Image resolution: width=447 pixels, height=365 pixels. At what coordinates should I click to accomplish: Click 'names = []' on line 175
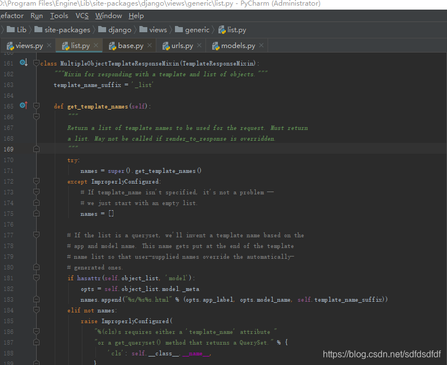tap(97, 214)
